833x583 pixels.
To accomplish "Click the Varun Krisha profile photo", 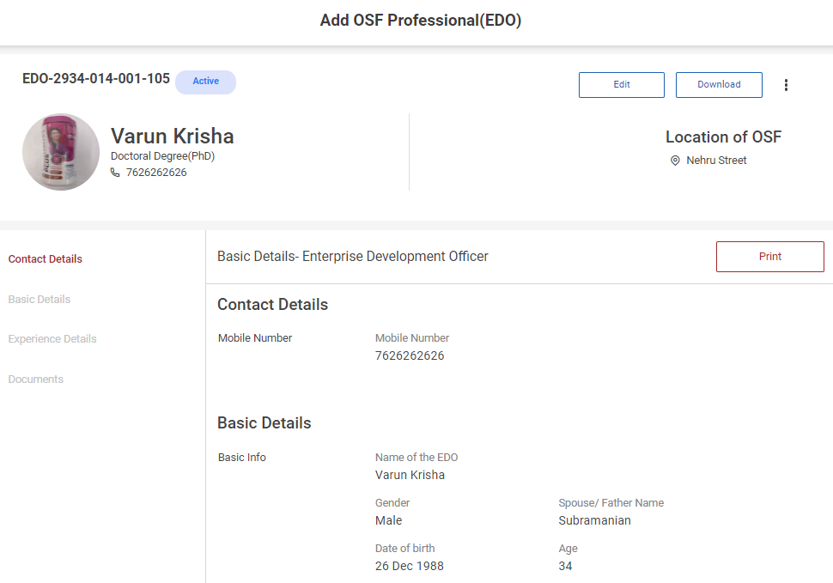I will 61,152.
